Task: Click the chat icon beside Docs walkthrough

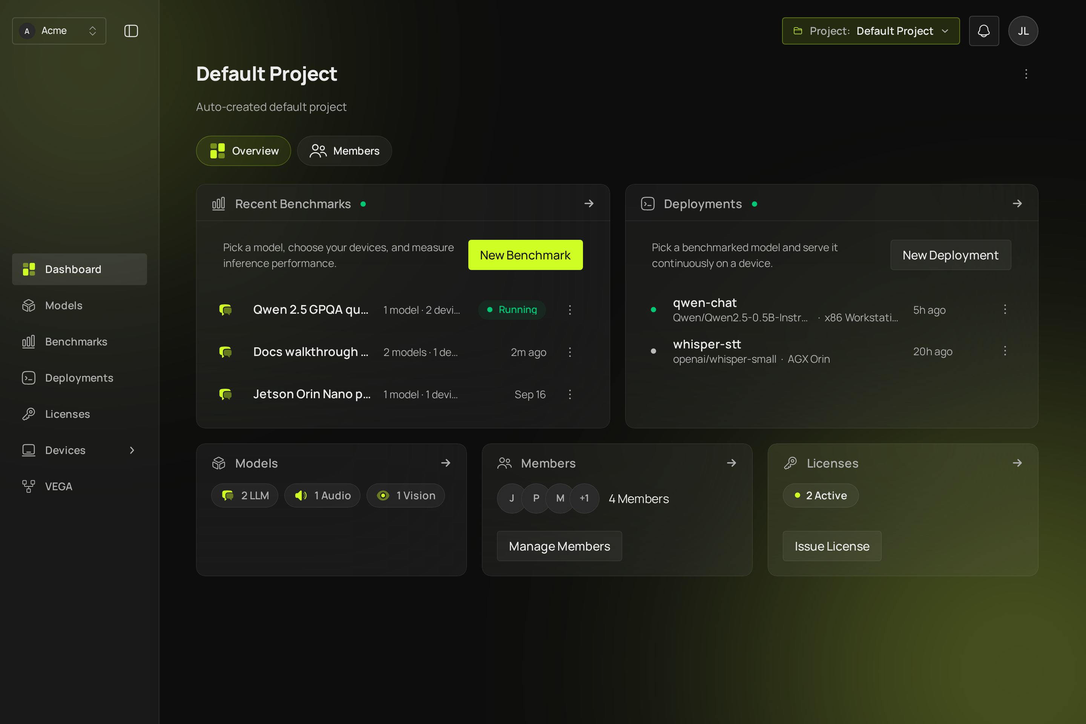Action: pyautogui.click(x=225, y=352)
